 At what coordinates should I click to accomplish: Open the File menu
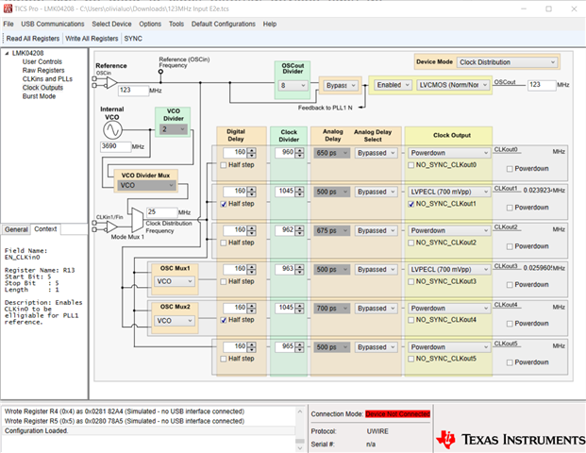coord(8,24)
